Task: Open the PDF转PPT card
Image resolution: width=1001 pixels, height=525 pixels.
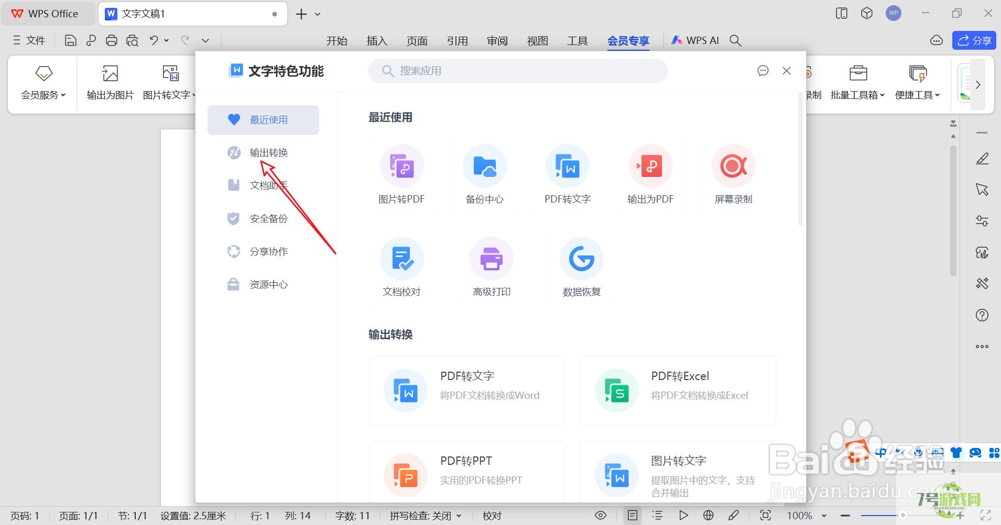Action: [x=467, y=472]
